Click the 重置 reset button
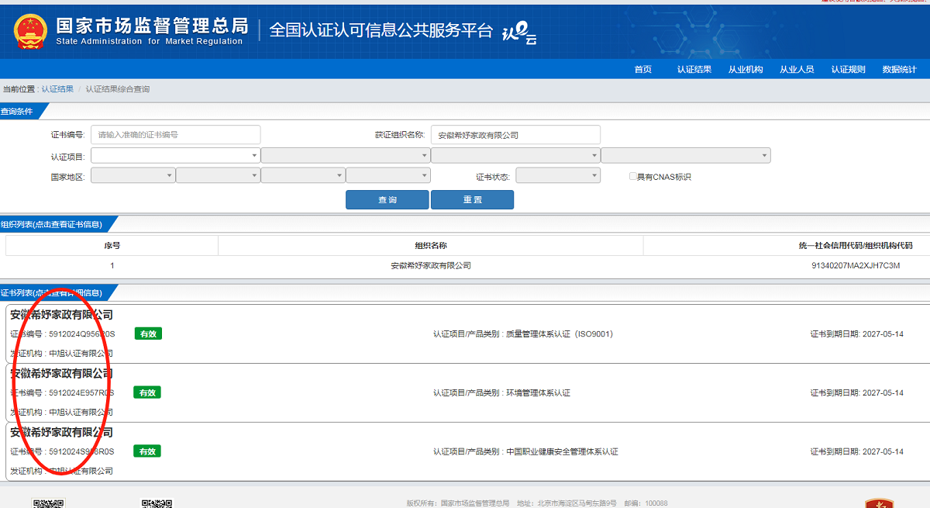The height and width of the screenshot is (508, 930). tap(472, 200)
